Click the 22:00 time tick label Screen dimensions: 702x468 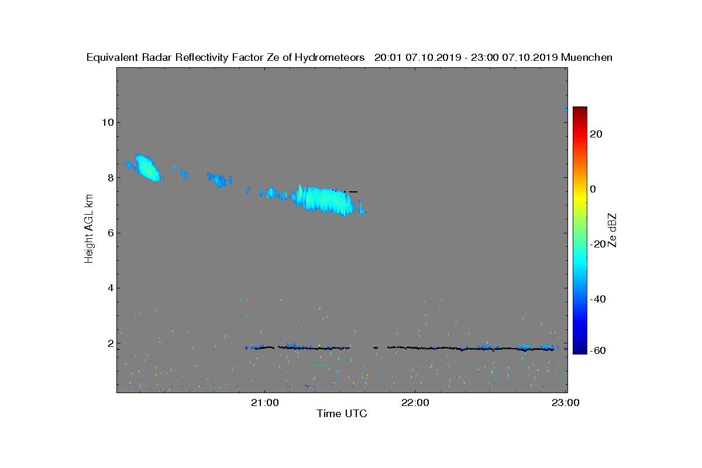click(415, 402)
